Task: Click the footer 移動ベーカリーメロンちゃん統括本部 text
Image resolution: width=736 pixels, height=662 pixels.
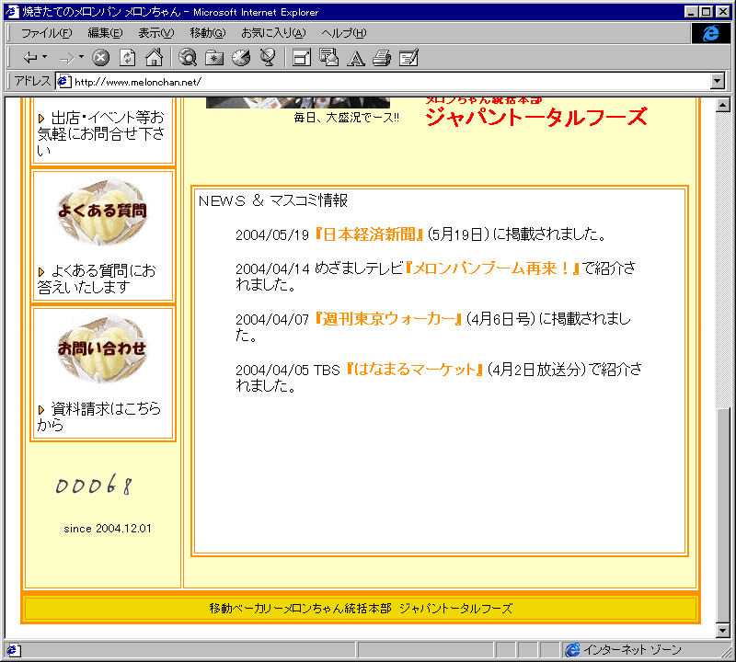Action: pos(301,608)
